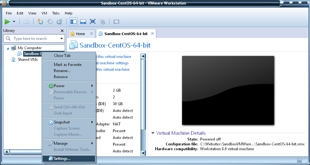Image resolution: width=310 pixels, height=165 pixels.
Task: Toggle the thumbnail bar toolbar icon
Action: click(83, 22)
